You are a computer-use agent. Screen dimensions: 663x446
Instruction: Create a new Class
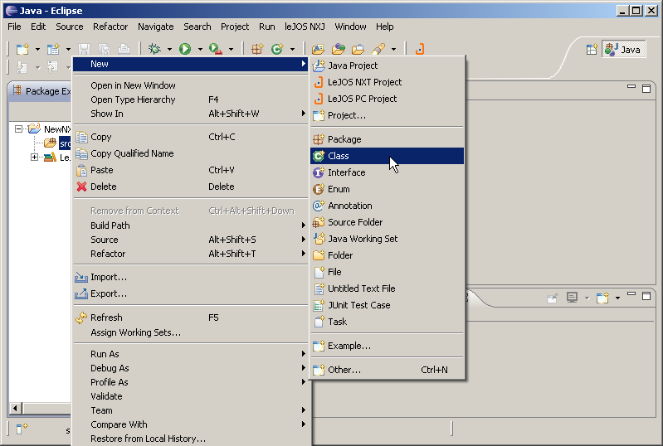[388, 155]
